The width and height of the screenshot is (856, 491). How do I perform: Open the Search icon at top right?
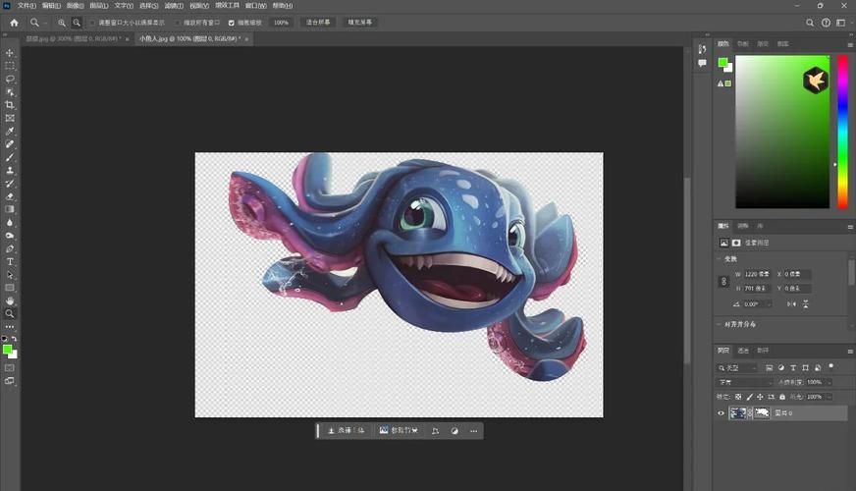[810, 23]
